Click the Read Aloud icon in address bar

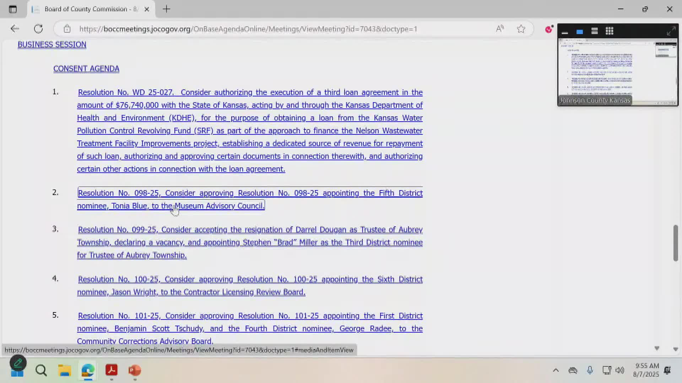(500, 29)
